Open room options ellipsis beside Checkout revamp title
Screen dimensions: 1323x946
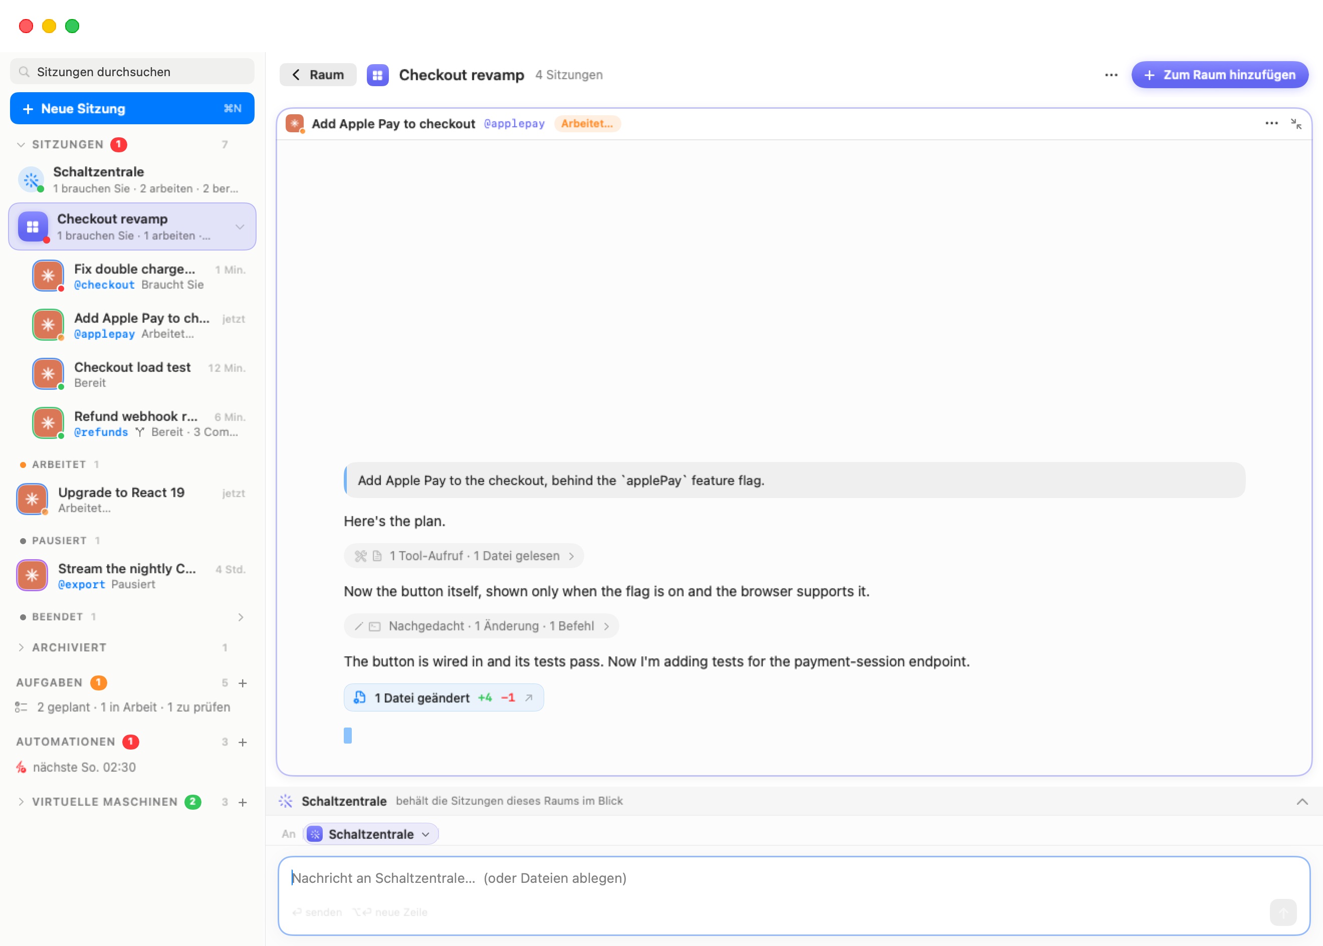pyautogui.click(x=1111, y=75)
